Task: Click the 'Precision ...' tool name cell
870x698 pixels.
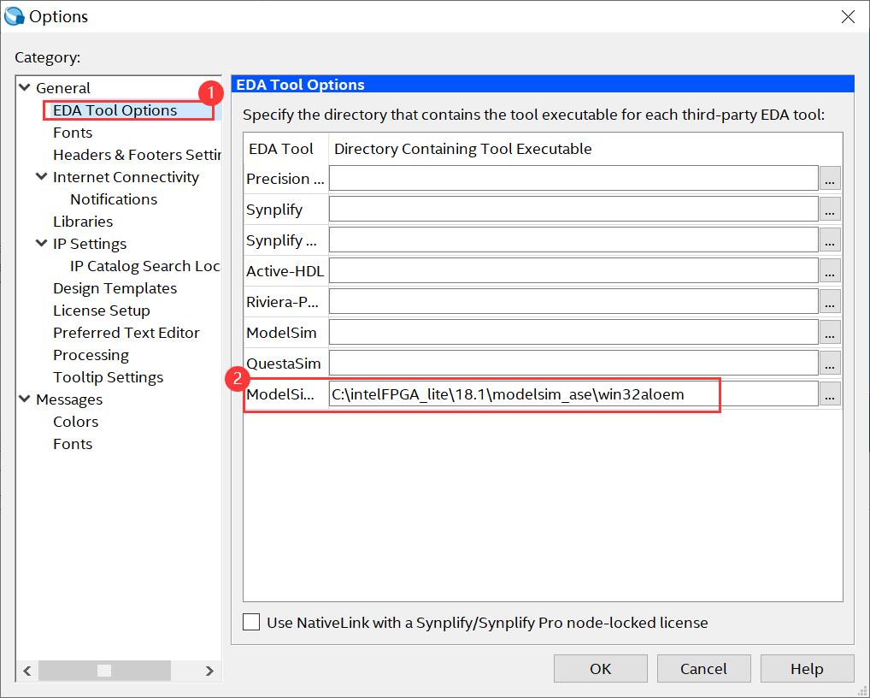Action: tap(285, 179)
